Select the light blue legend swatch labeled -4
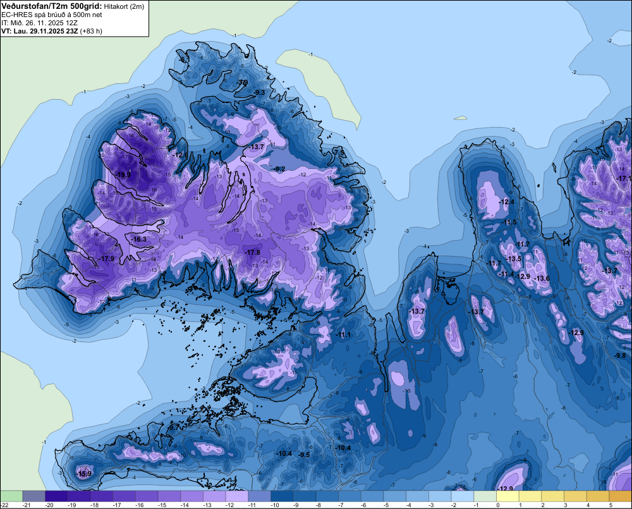This screenshot has width=632, height=509. pyautogui.click(x=418, y=496)
